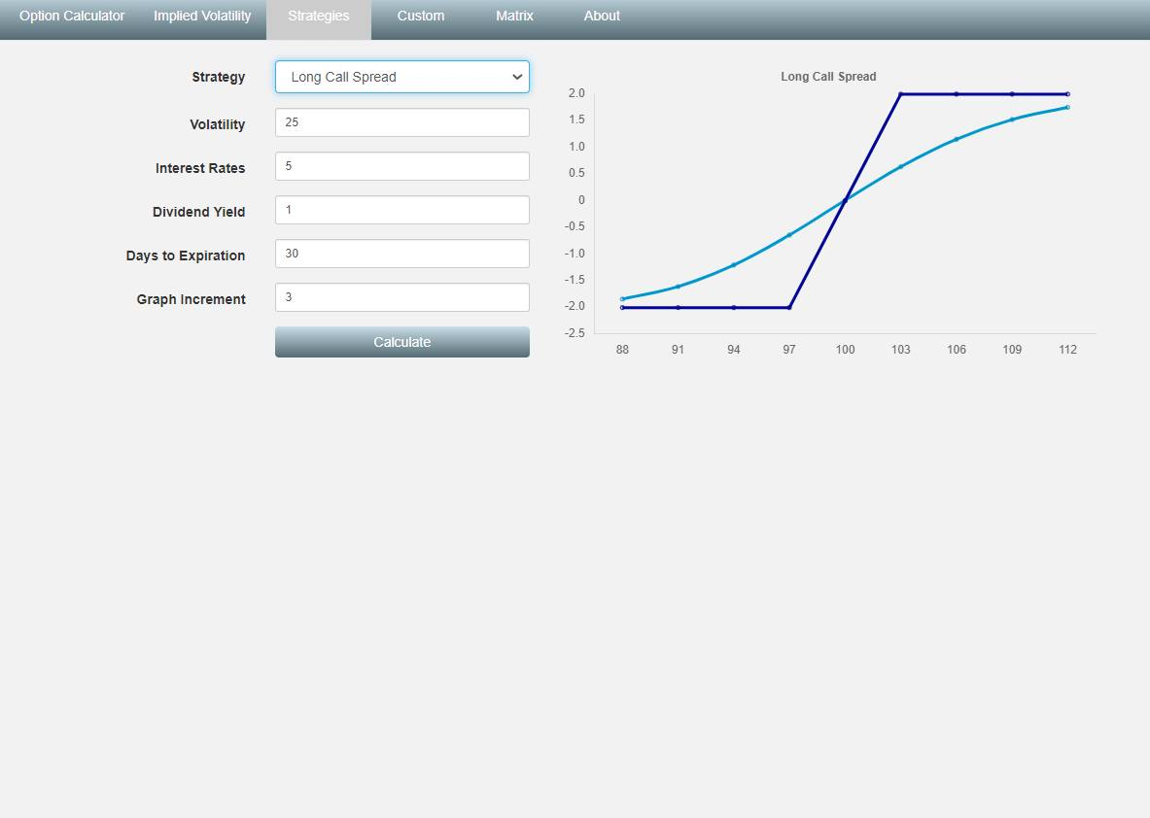Click the Volatility input field
Image resolution: width=1150 pixels, height=818 pixels.
coord(402,122)
